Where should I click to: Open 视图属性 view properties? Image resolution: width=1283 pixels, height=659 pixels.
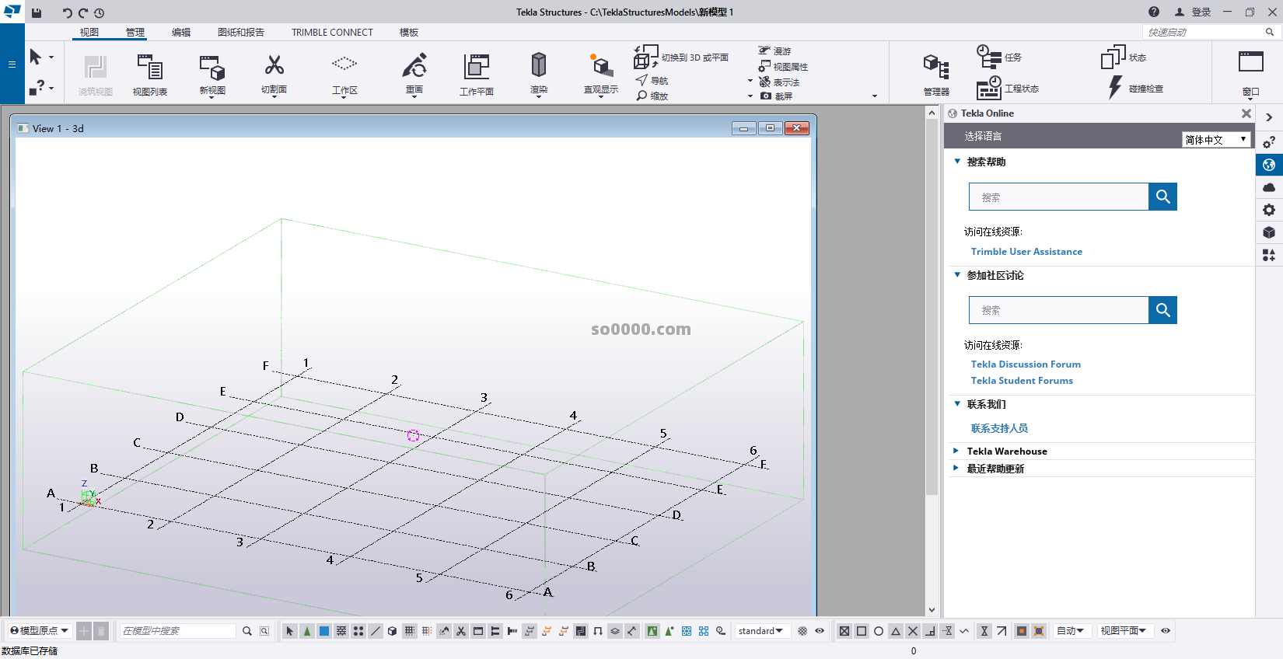coord(783,67)
